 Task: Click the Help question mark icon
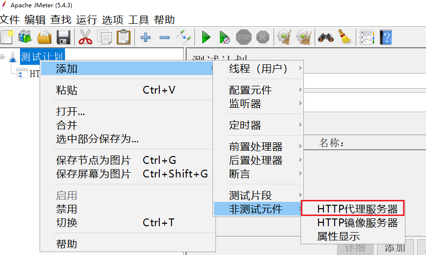pos(386,37)
